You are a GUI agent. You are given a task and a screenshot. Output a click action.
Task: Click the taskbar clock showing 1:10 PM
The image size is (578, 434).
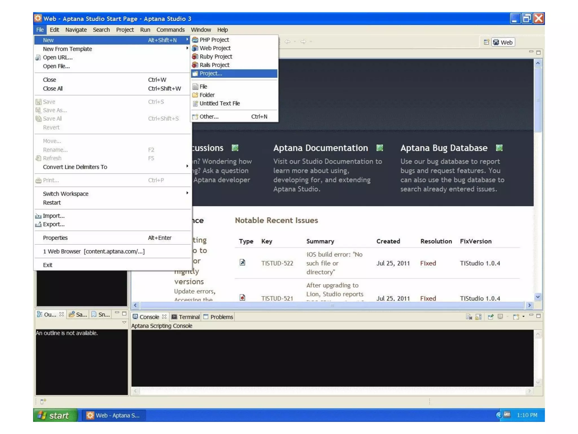527,415
